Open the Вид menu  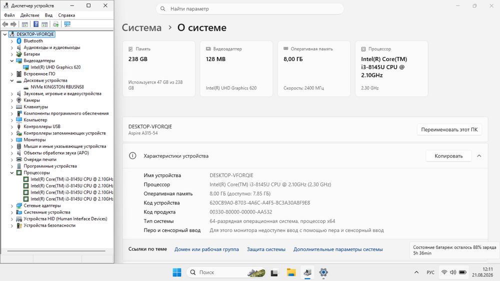(48, 15)
